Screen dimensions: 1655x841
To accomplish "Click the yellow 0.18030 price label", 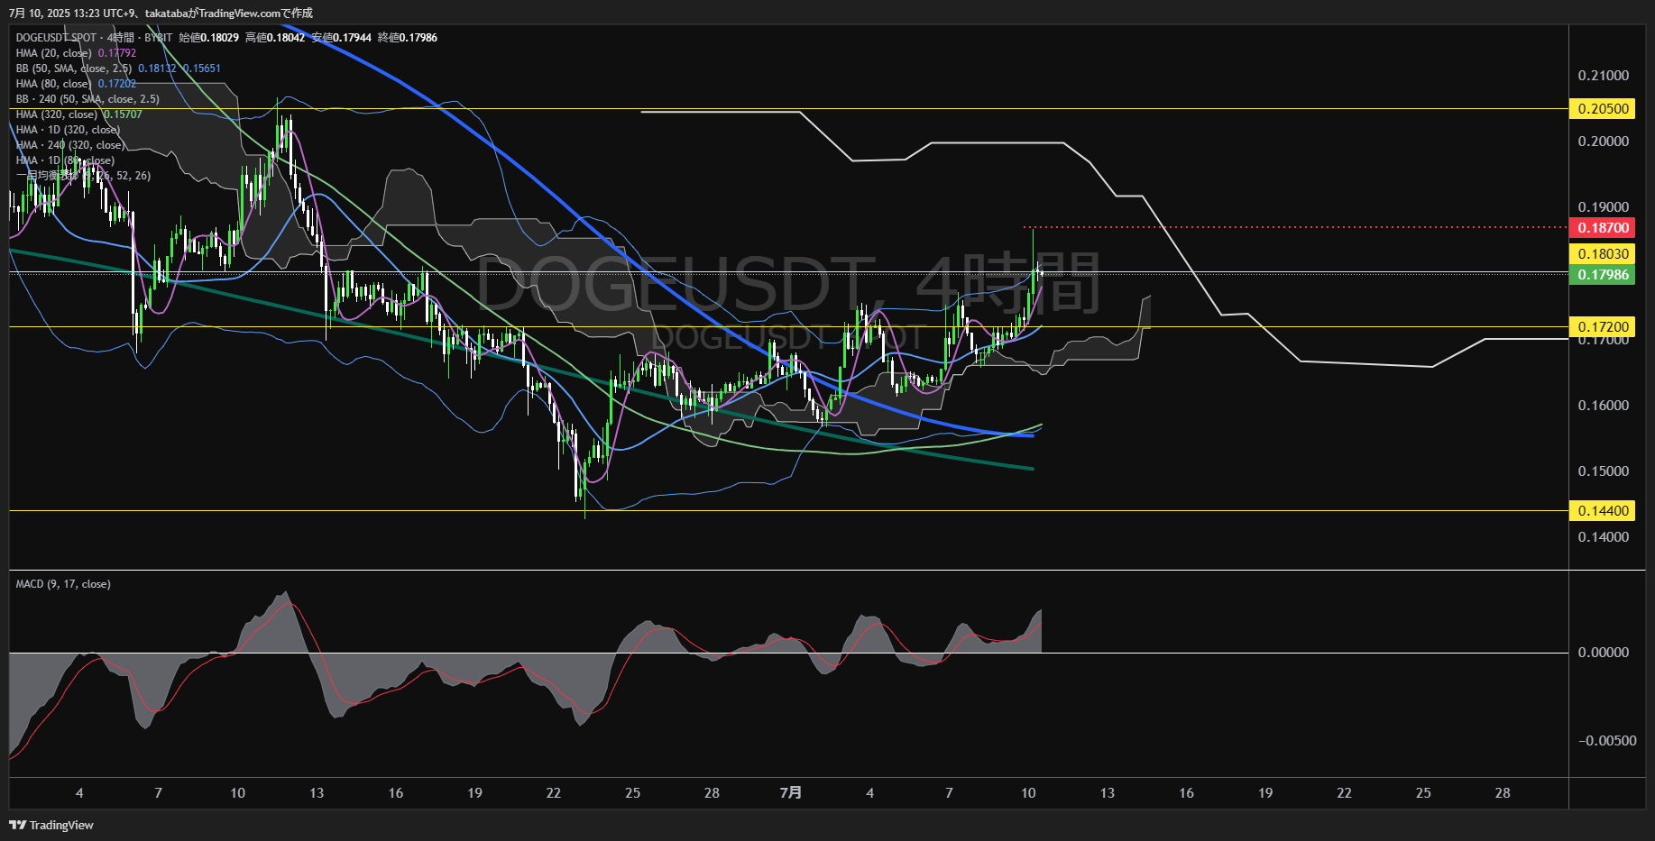I will (1603, 254).
